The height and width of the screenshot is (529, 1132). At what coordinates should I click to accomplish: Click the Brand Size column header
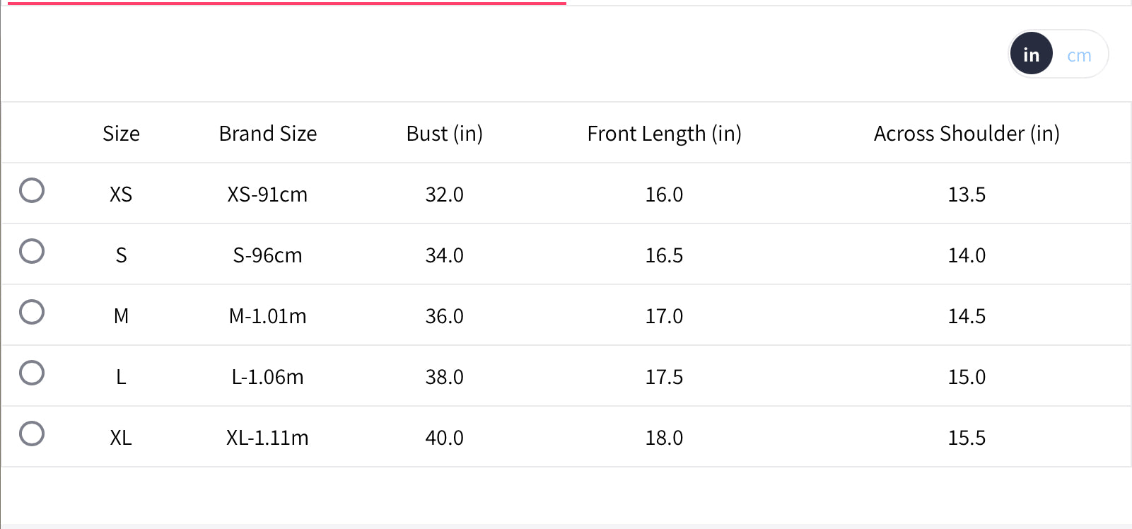click(x=268, y=134)
